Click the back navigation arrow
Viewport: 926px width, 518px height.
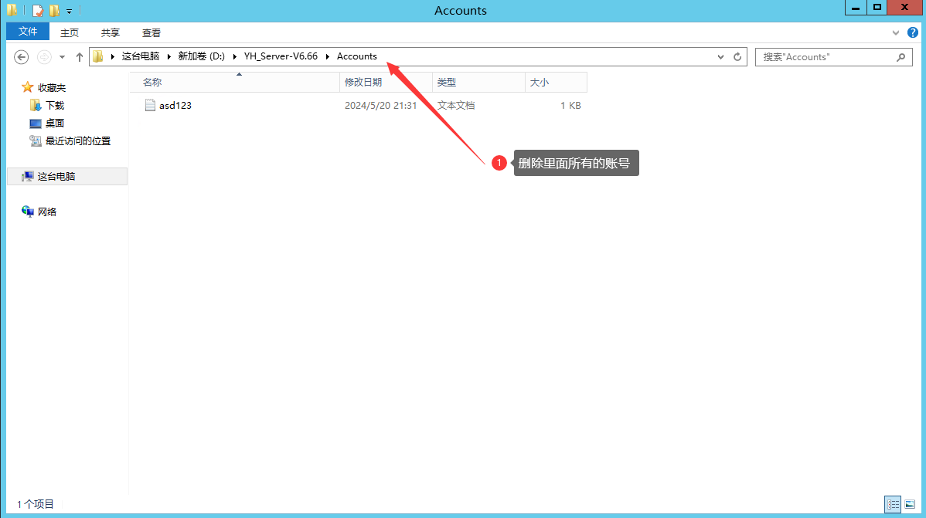coord(22,57)
